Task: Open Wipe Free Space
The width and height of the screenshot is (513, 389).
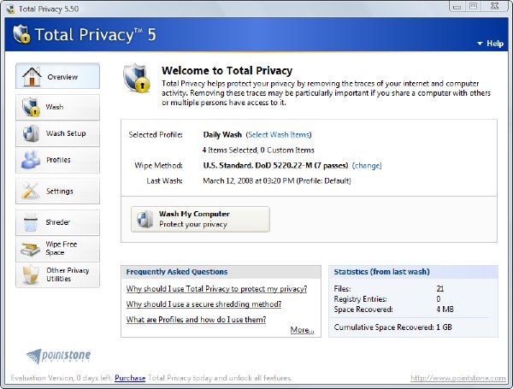Action: [57, 249]
